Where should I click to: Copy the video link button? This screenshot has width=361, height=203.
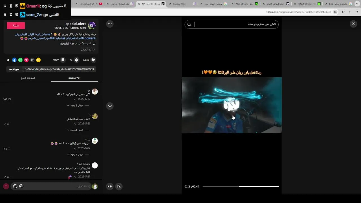tap(14, 69)
